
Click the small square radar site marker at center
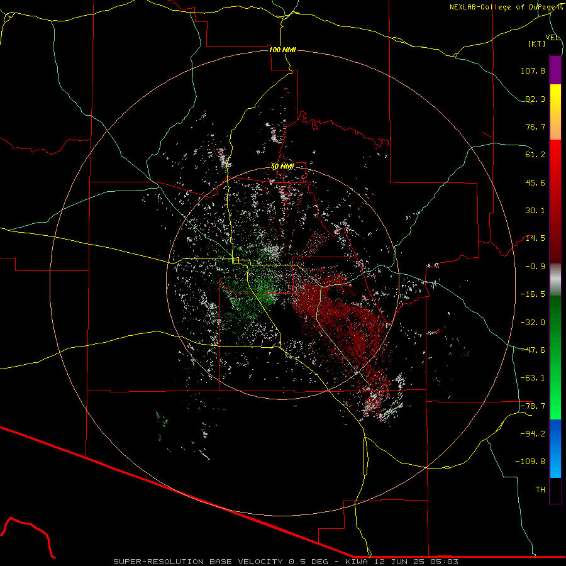pos(236,260)
